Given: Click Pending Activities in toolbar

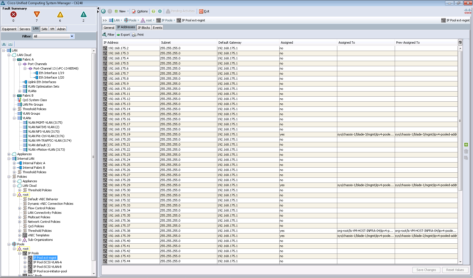Looking at the screenshot, I should click(x=180, y=11).
